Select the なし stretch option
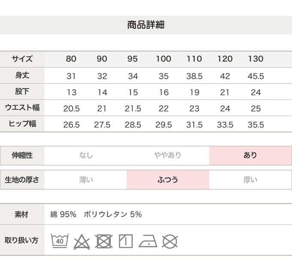The width and height of the screenshot is (292, 267). coord(86,156)
